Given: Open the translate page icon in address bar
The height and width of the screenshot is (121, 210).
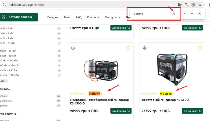Looking at the screenshot, I should pyautogui.click(x=179, y=5).
